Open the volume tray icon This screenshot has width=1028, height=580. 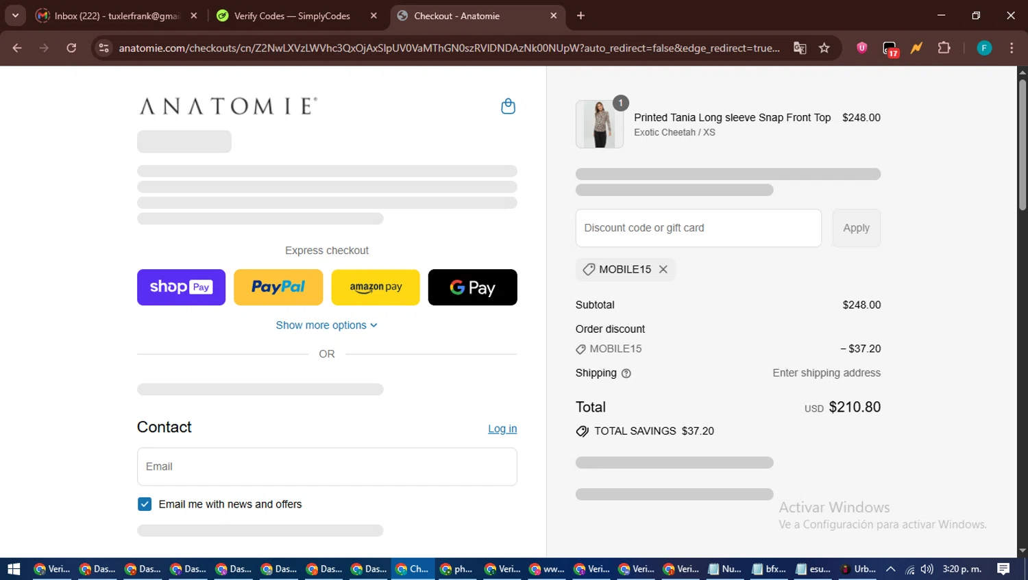(927, 569)
